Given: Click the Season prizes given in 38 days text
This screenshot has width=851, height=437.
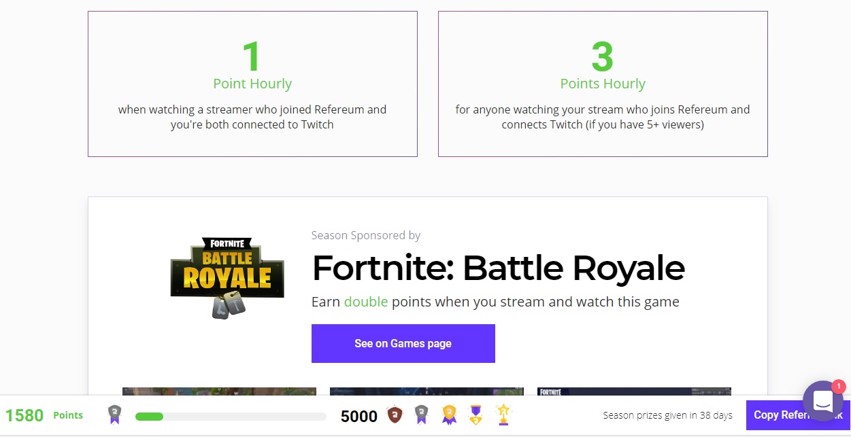Looking at the screenshot, I should point(667,415).
